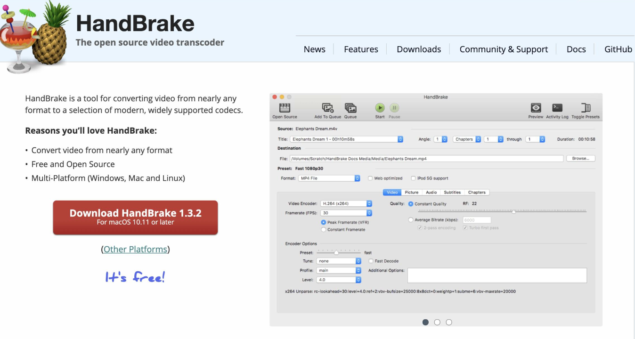
Task: Click the Download HandBrake 1.3.2 button
Action: 135,217
